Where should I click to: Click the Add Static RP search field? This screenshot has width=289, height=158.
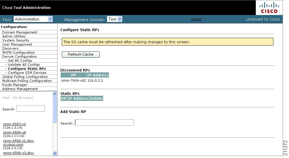click(104, 123)
